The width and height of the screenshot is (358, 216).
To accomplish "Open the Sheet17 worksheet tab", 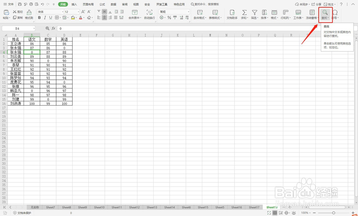I will click(x=254, y=207).
